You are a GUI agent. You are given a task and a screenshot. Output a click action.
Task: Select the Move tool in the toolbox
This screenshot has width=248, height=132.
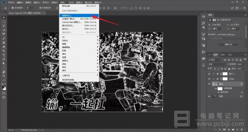pos(4,17)
